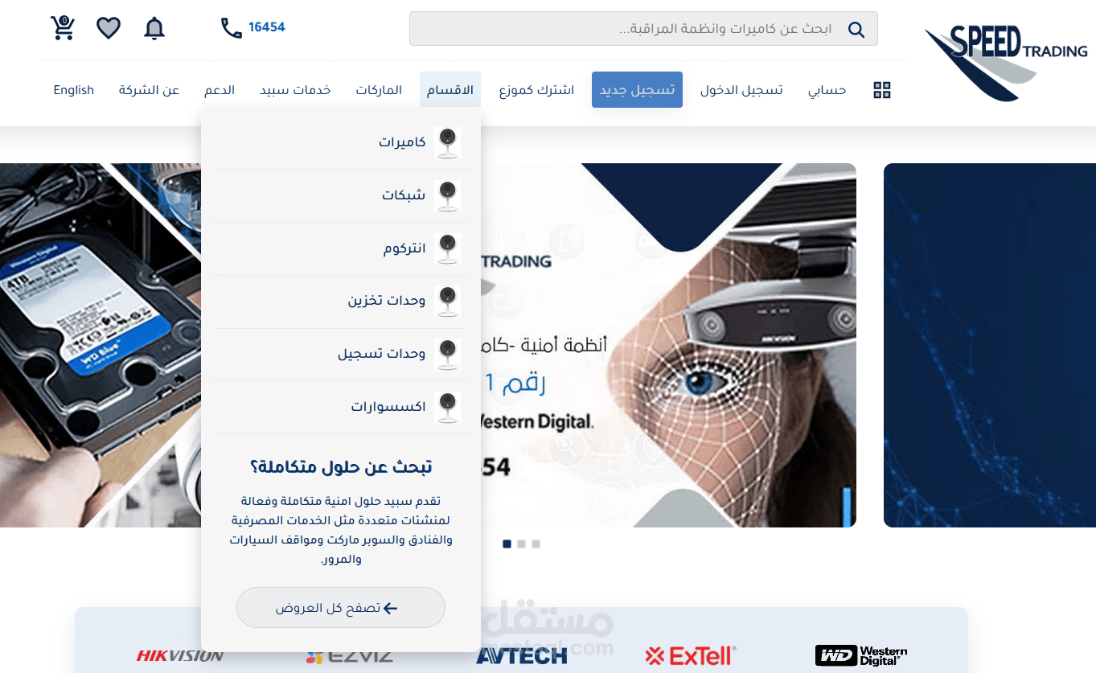
Task: Click the Hikvision brand logo
Action: click(x=180, y=656)
